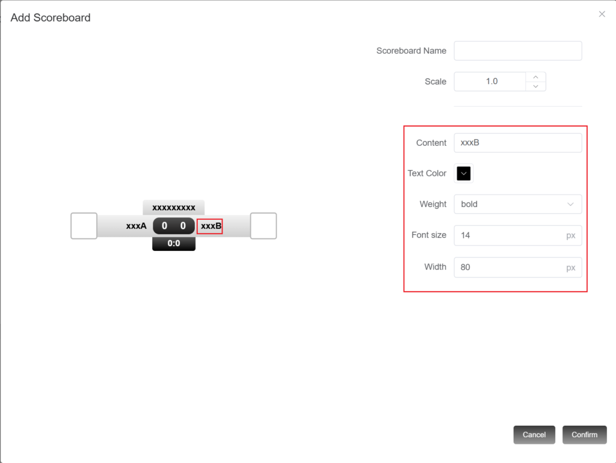
Task: Select the xxxB team name in preview
Action: pyautogui.click(x=211, y=226)
